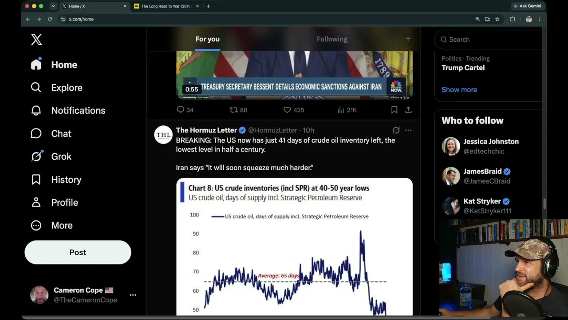The width and height of the screenshot is (568, 320).
Task: Open the post's 10h timestamp
Action: coord(308,130)
